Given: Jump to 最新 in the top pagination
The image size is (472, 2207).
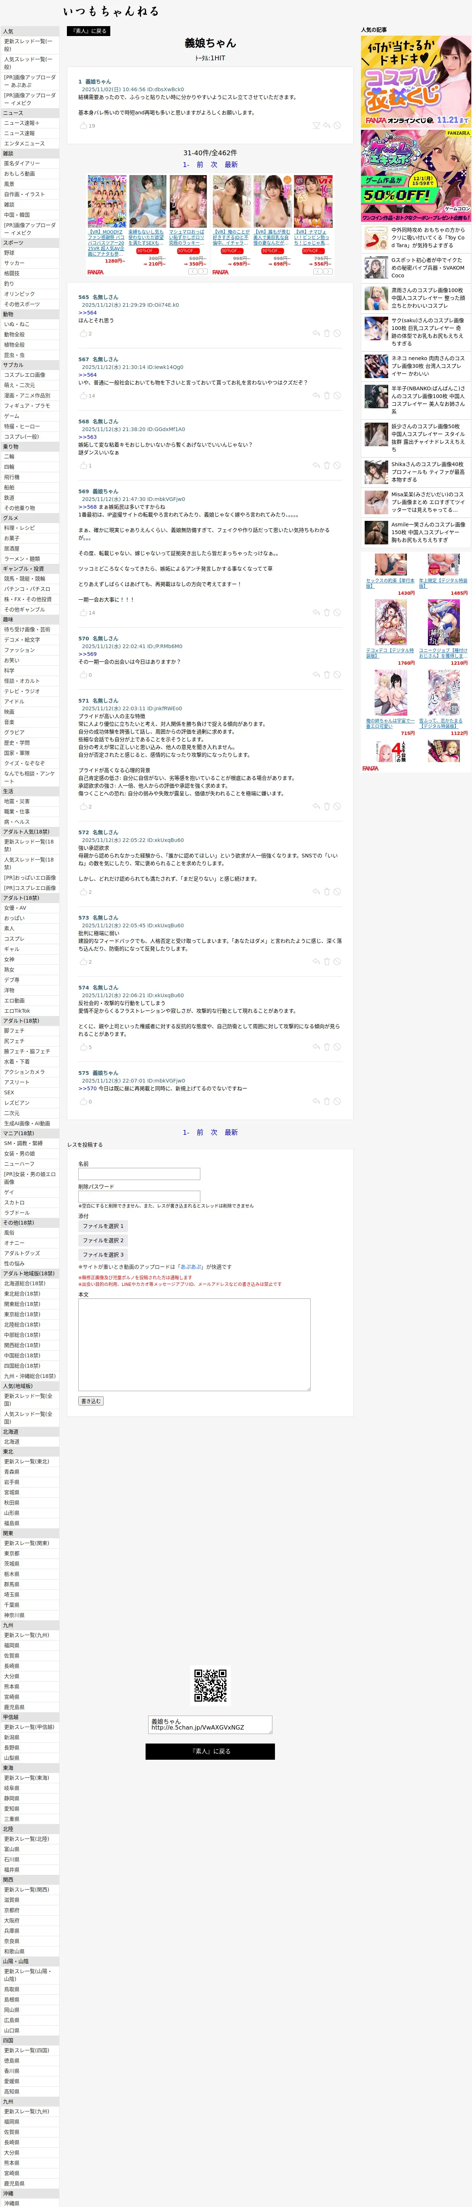Looking at the screenshot, I should [231, 164].
